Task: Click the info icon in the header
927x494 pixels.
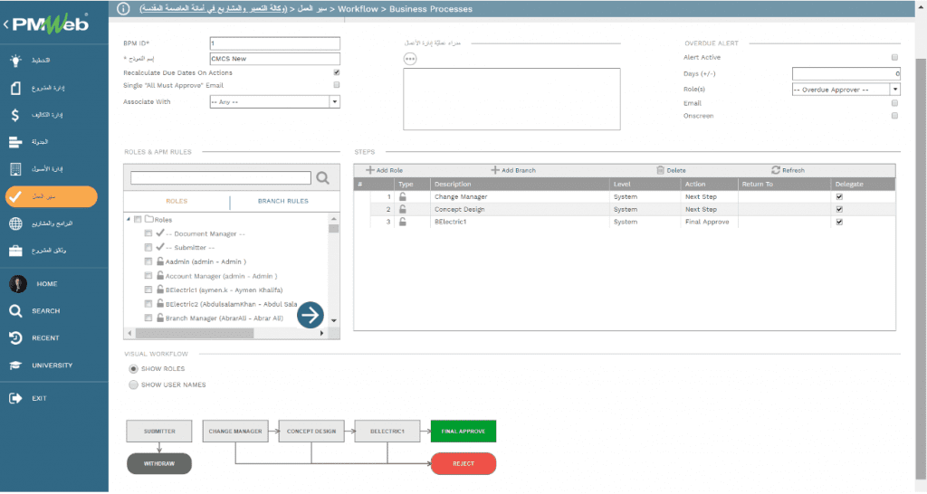Action: click(123, 9)
